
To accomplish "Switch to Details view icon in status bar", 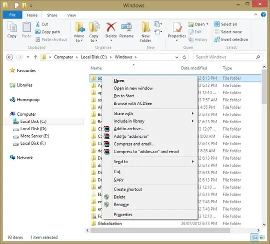I will click(254, 238).
